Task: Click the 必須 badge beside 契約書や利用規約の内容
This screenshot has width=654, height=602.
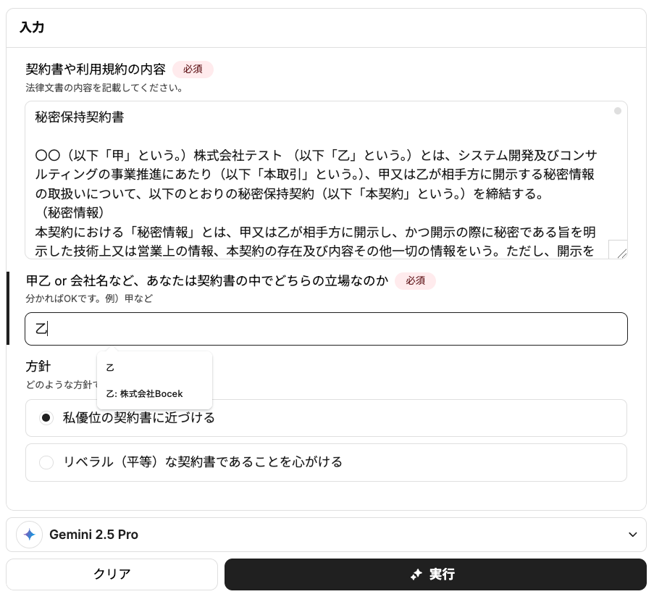Action: (x=193, y=70)
